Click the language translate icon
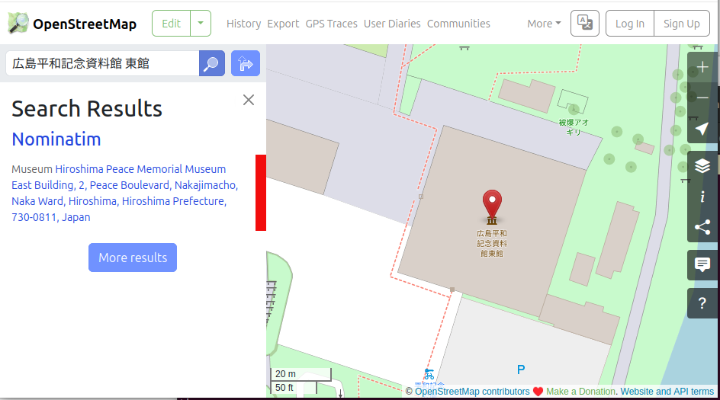 tap(584, 23)
